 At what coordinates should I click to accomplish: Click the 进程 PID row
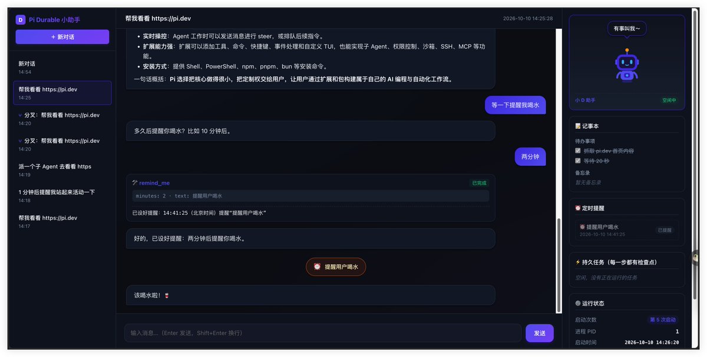[627, 332]
